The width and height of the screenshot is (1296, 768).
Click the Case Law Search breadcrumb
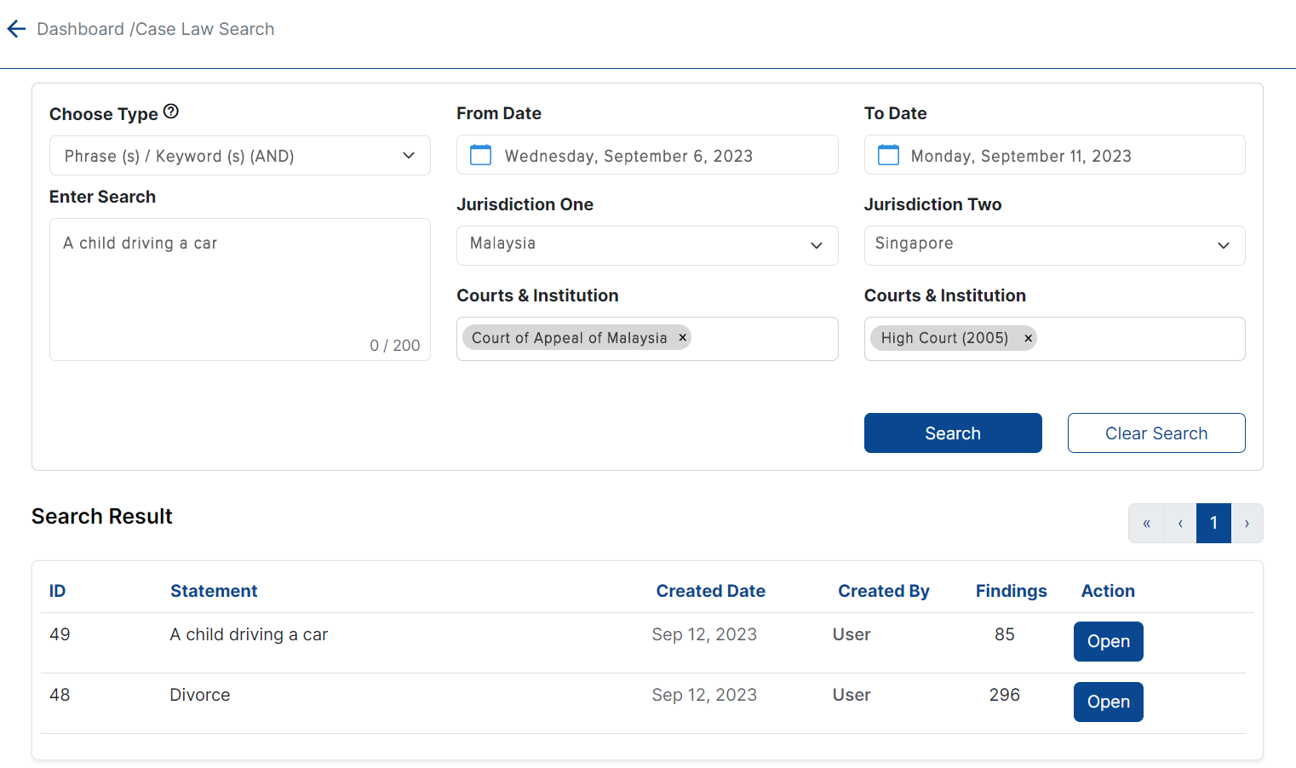(x=205, y=29)
